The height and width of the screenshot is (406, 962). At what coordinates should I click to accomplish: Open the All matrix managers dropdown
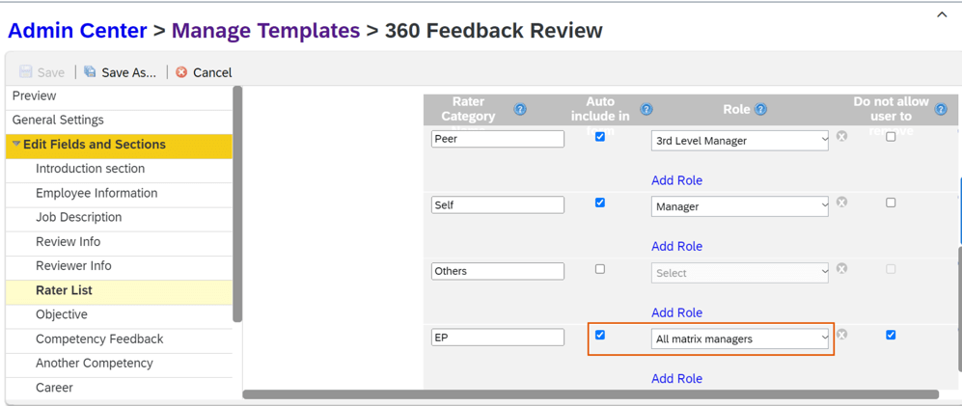[739, 338]
